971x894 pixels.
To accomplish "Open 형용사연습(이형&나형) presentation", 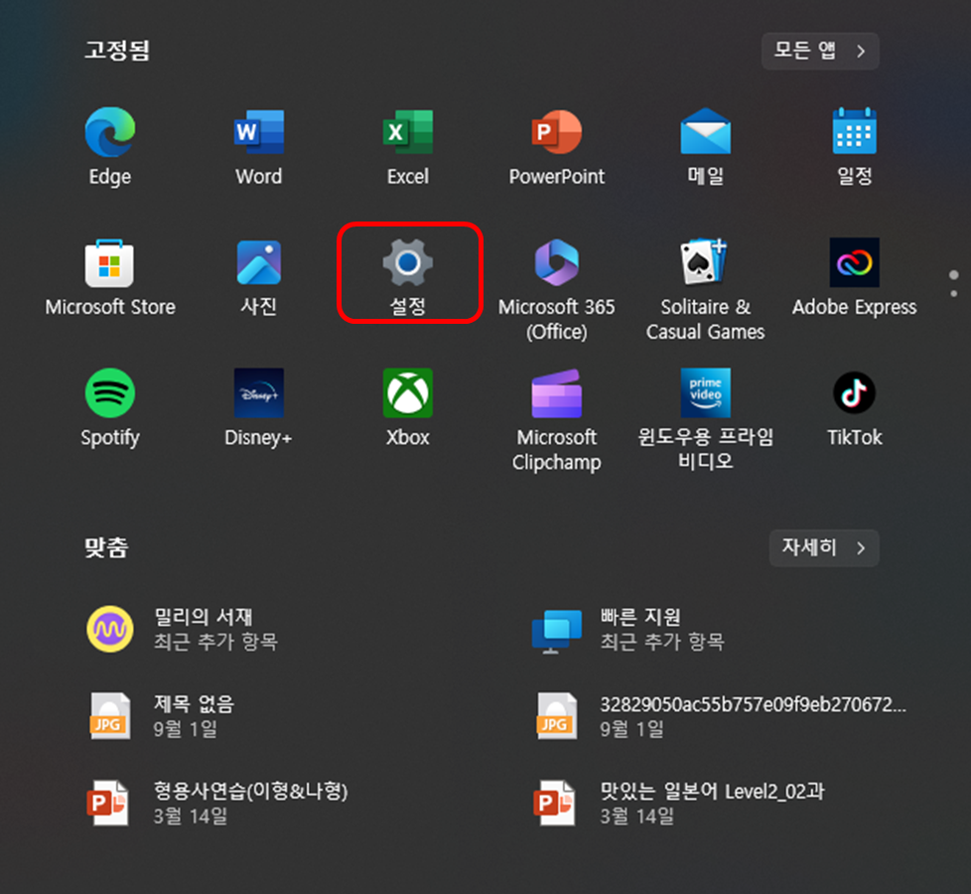I will pyautogui.click(x=216, y=803).
